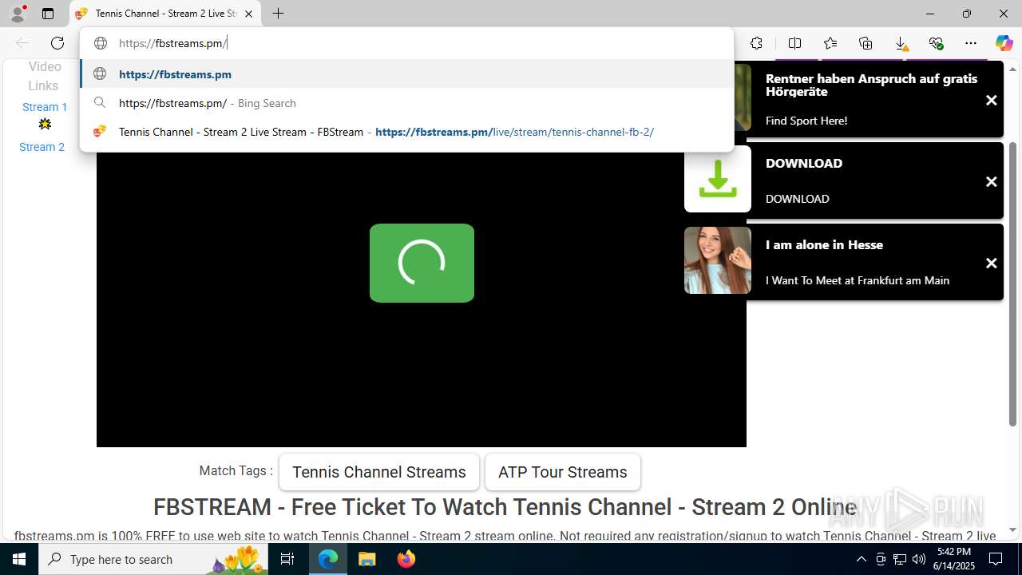Screen dimensions: 1022x575
Task: Close the Hörgeräte ad notification
Action: (x=992, y=101)
